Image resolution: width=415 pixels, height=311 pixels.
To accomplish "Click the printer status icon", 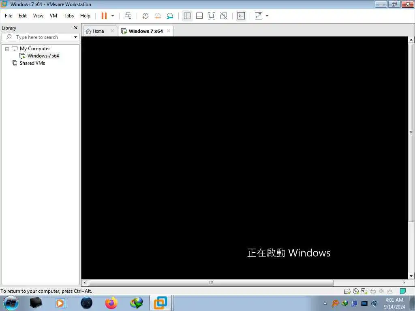I will click(373, 292).
